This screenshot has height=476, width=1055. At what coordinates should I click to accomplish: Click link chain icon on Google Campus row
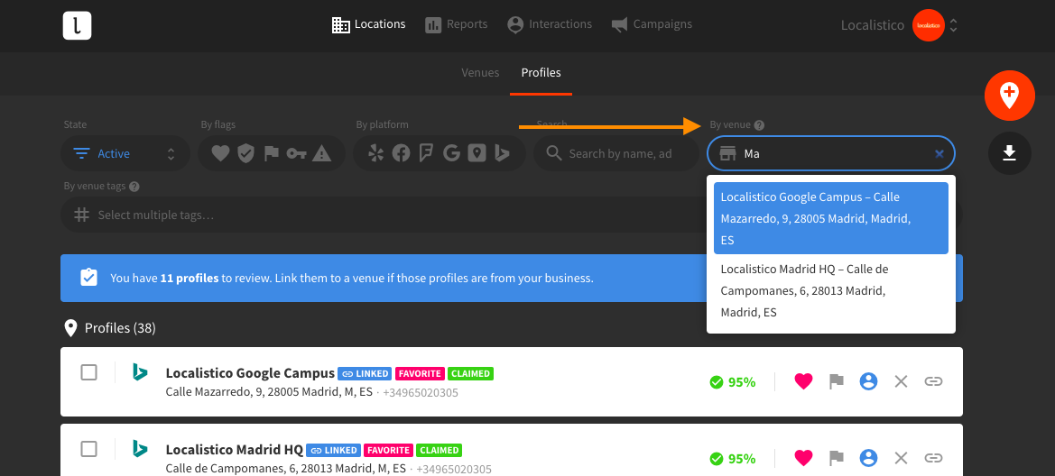(933, 382)
